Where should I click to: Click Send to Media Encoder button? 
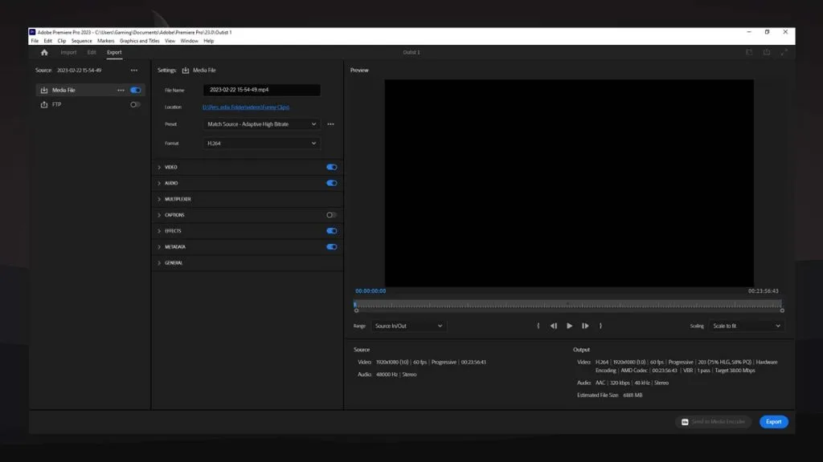714,422
